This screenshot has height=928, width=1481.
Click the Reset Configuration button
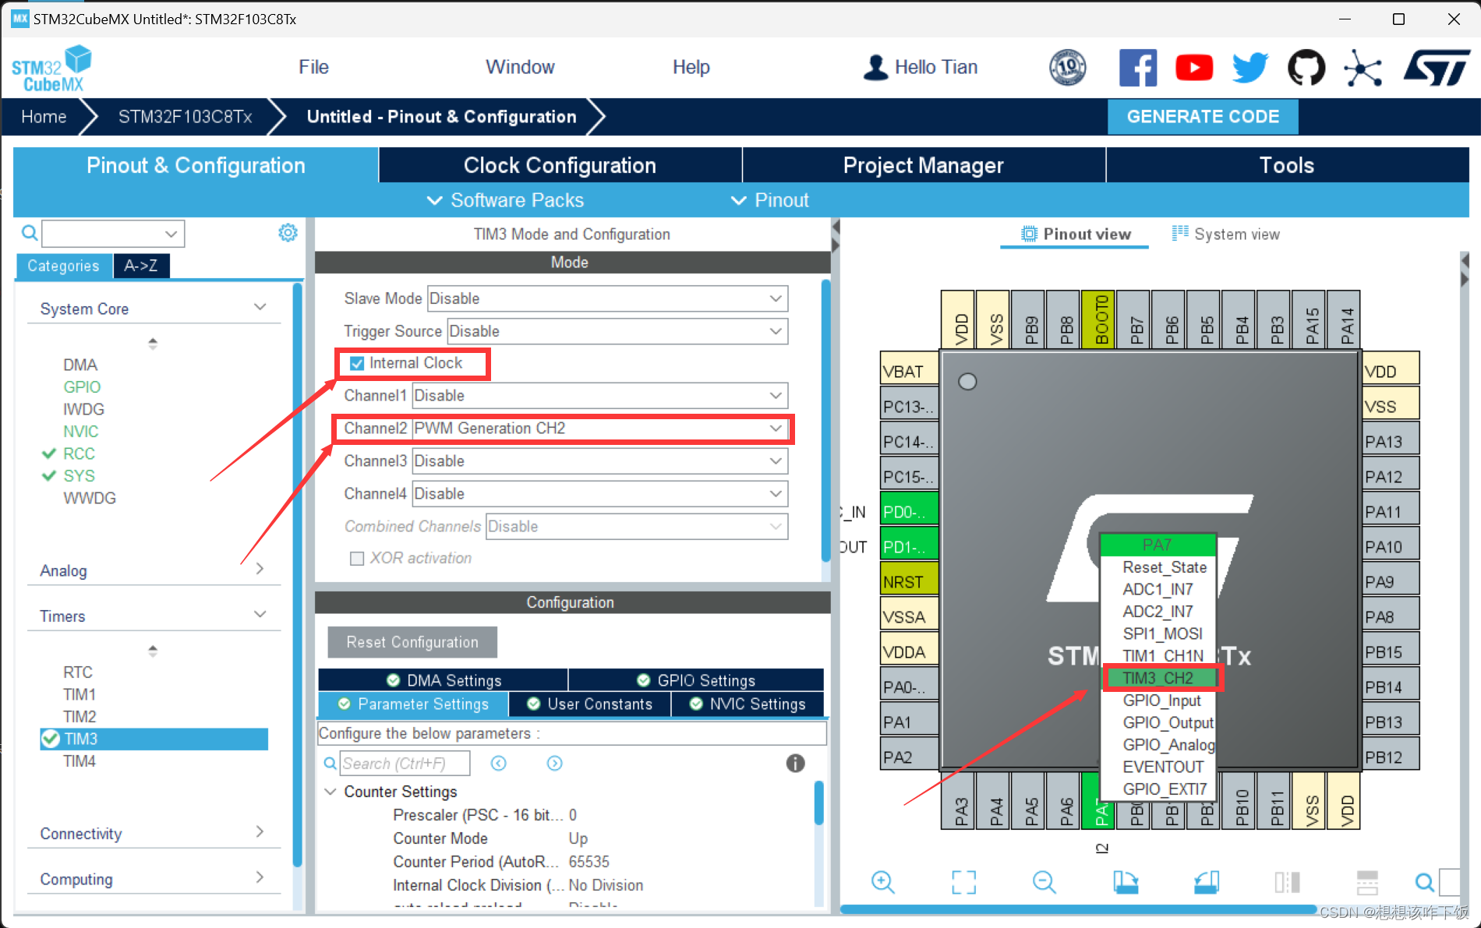[412, 642]
